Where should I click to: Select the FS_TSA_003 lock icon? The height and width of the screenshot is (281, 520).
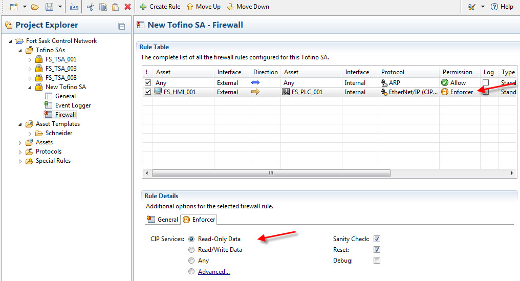(x=39, y=69)
